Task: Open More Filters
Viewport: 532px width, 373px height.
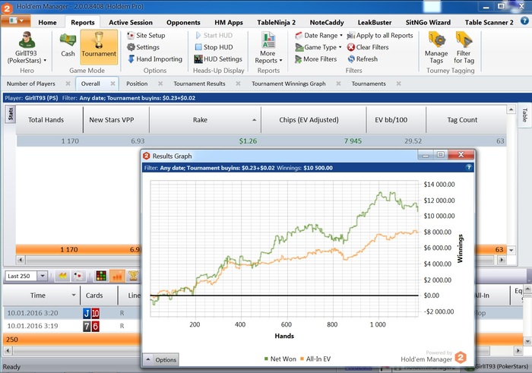Action: pos(316,59)
